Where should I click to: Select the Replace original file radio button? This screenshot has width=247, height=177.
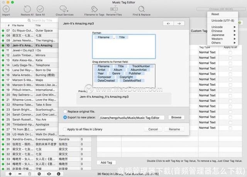click(x=65, y=111)
